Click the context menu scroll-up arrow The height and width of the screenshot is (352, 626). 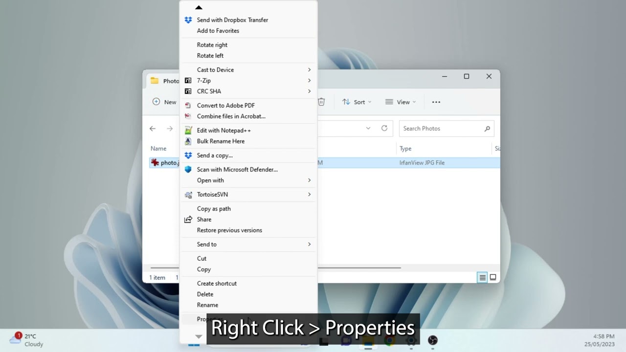tap(199, 7)
